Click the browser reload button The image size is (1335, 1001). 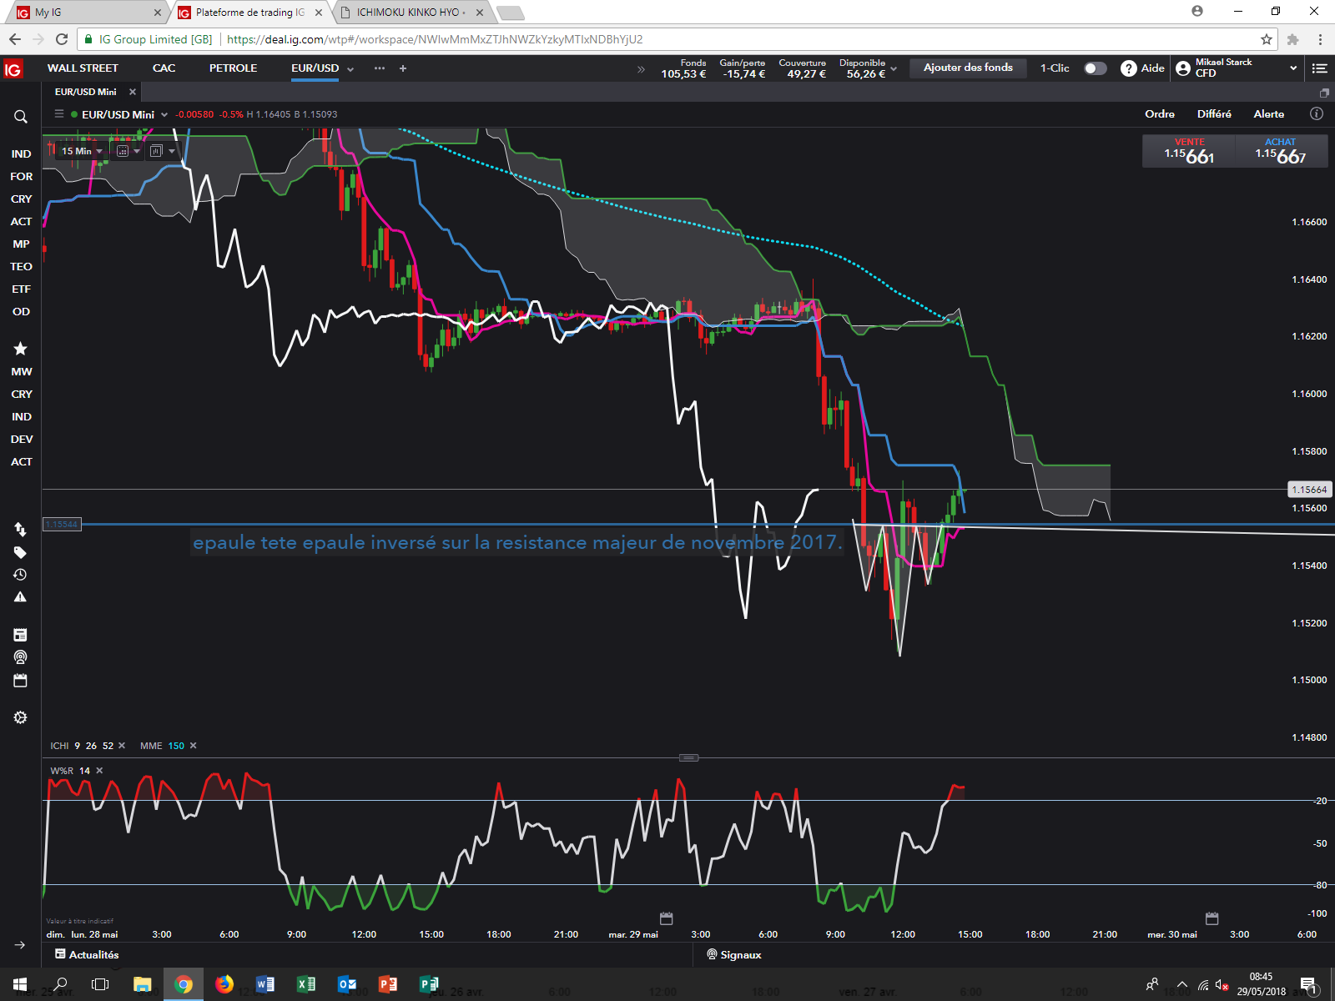pos(62,39)
